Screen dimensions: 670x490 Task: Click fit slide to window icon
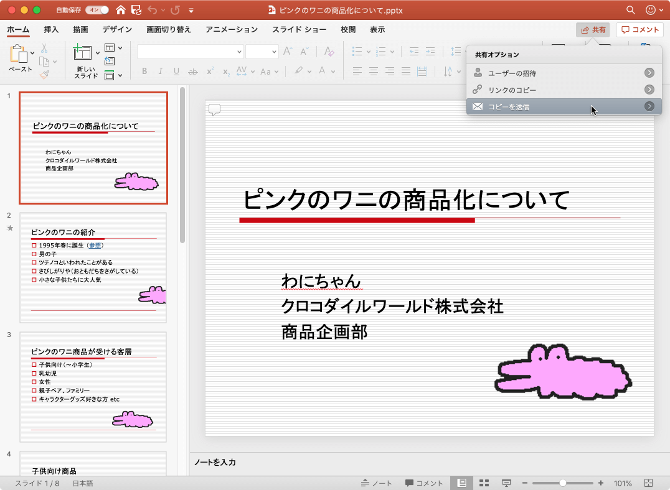[648, 483]
